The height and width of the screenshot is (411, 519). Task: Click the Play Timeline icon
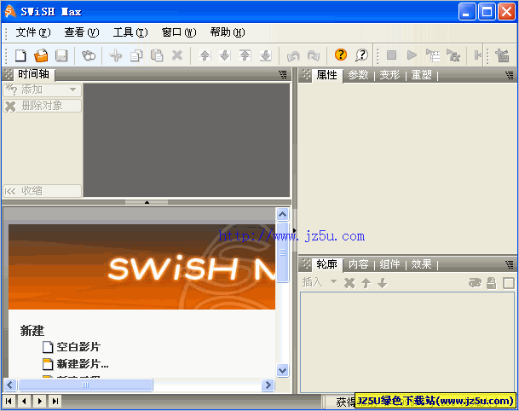[433, 55]
